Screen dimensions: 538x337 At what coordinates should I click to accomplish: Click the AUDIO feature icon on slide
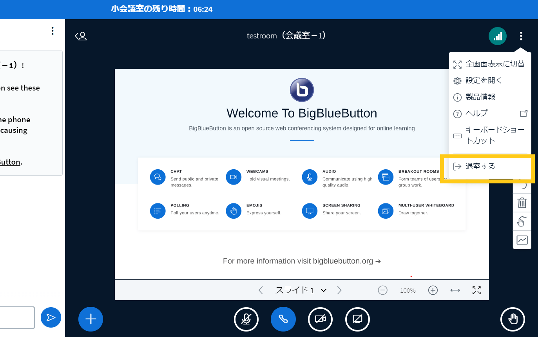[x=310, y=177]
